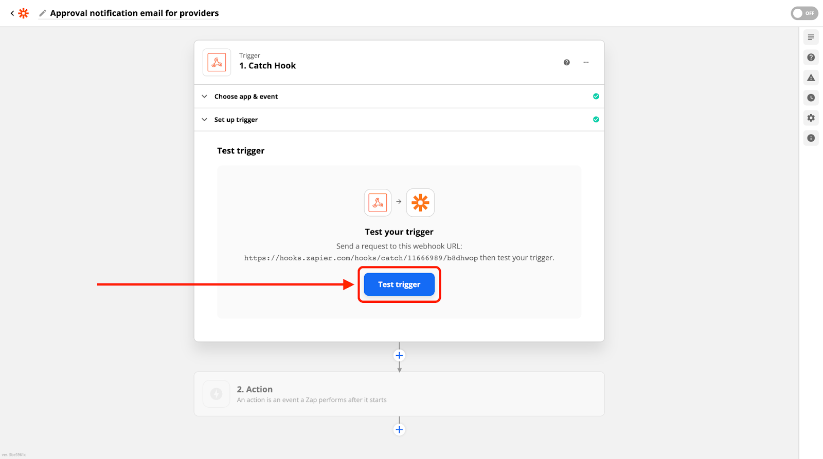This screenshot has height=459, width=823.
Task: Click the 'Test trigger' section heading
Action: click(x=241, y=151)
